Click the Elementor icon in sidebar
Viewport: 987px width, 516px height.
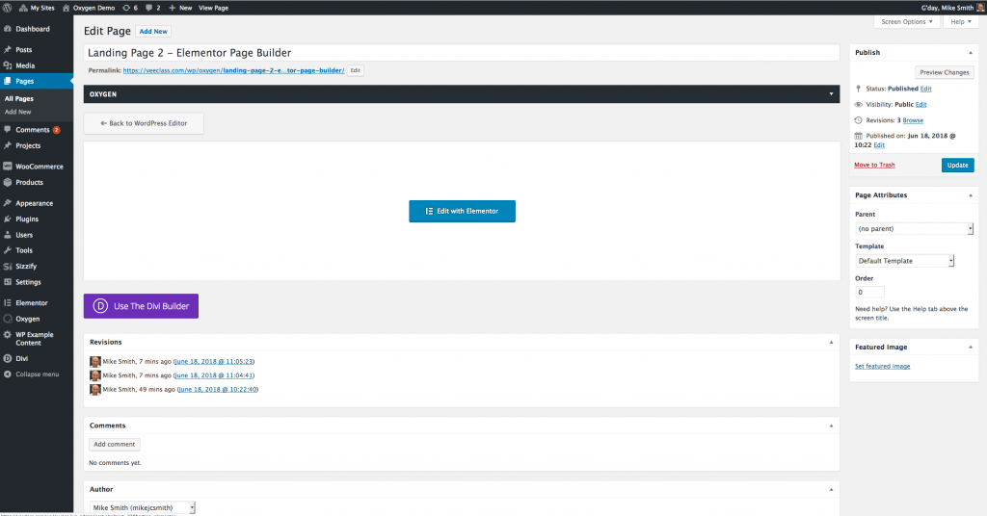pyautogui.click(x=8, y=303)
